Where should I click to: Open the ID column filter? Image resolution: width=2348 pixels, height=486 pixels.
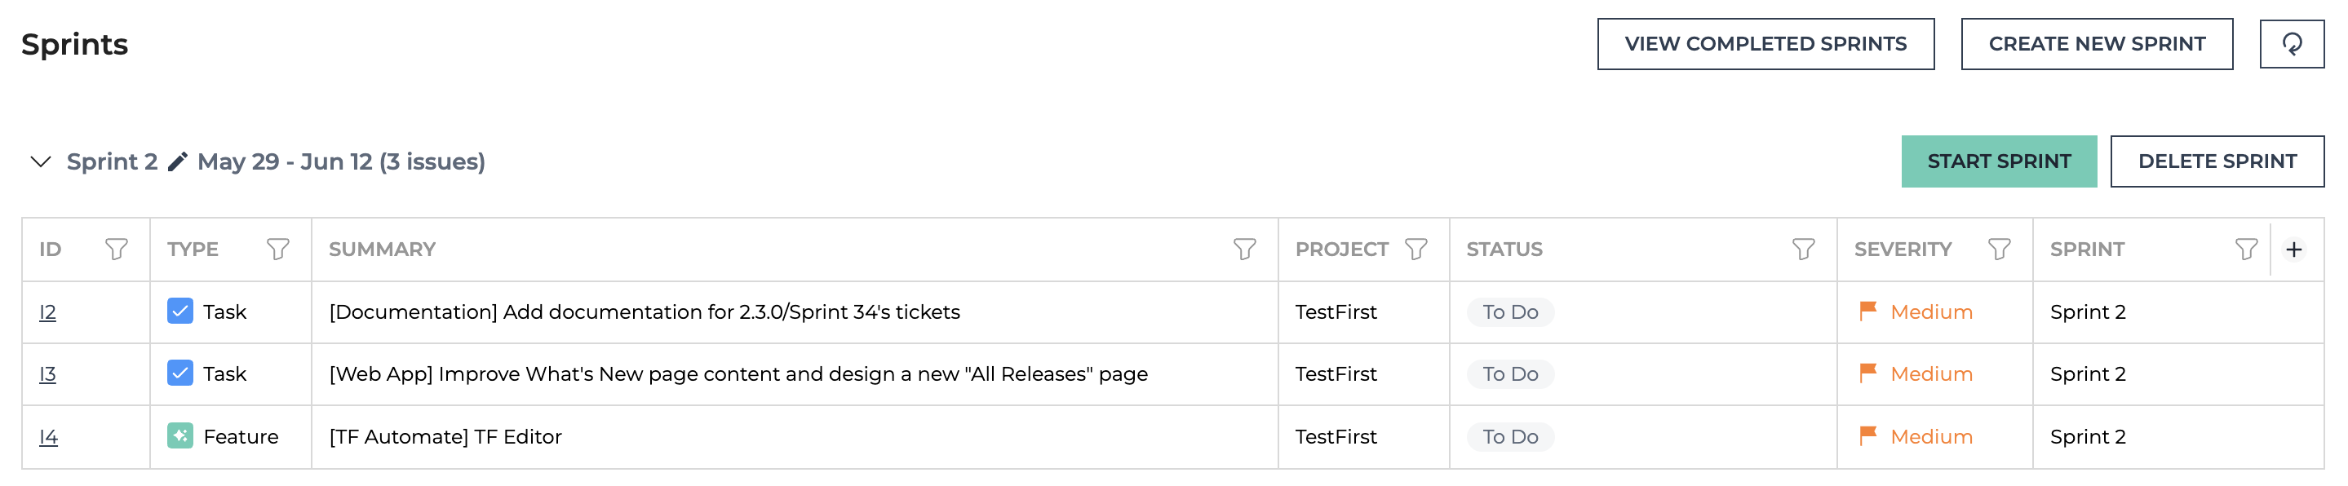(x=117, y=249)
